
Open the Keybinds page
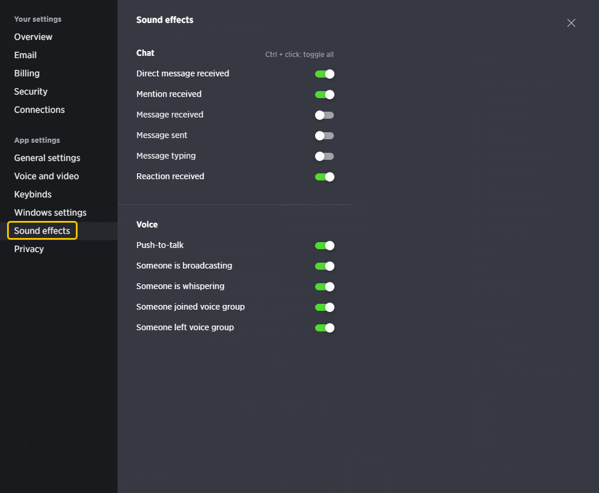[33, 194]
